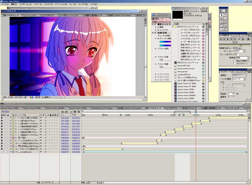Switch to クレジットコンポ tab in composition viewer

(29, 15)
